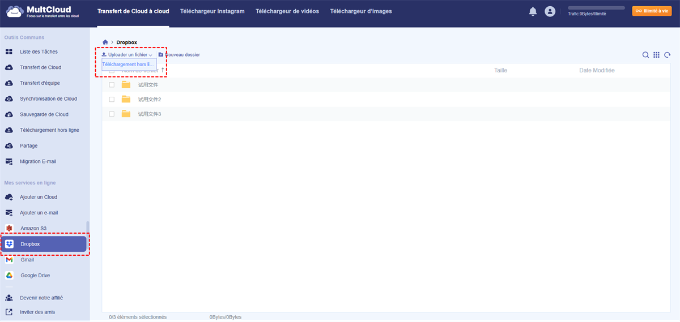Click the Devenir notre affilié icon
Viewport: 680px width, 322px height.
(9, 298)
